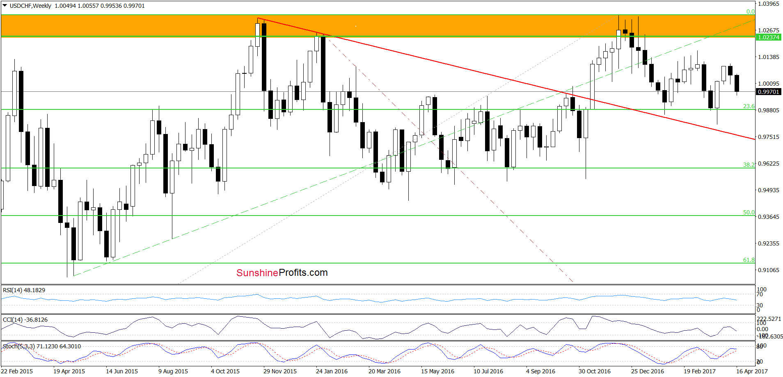Click the 1.01385 price axis value

[768, 57]
